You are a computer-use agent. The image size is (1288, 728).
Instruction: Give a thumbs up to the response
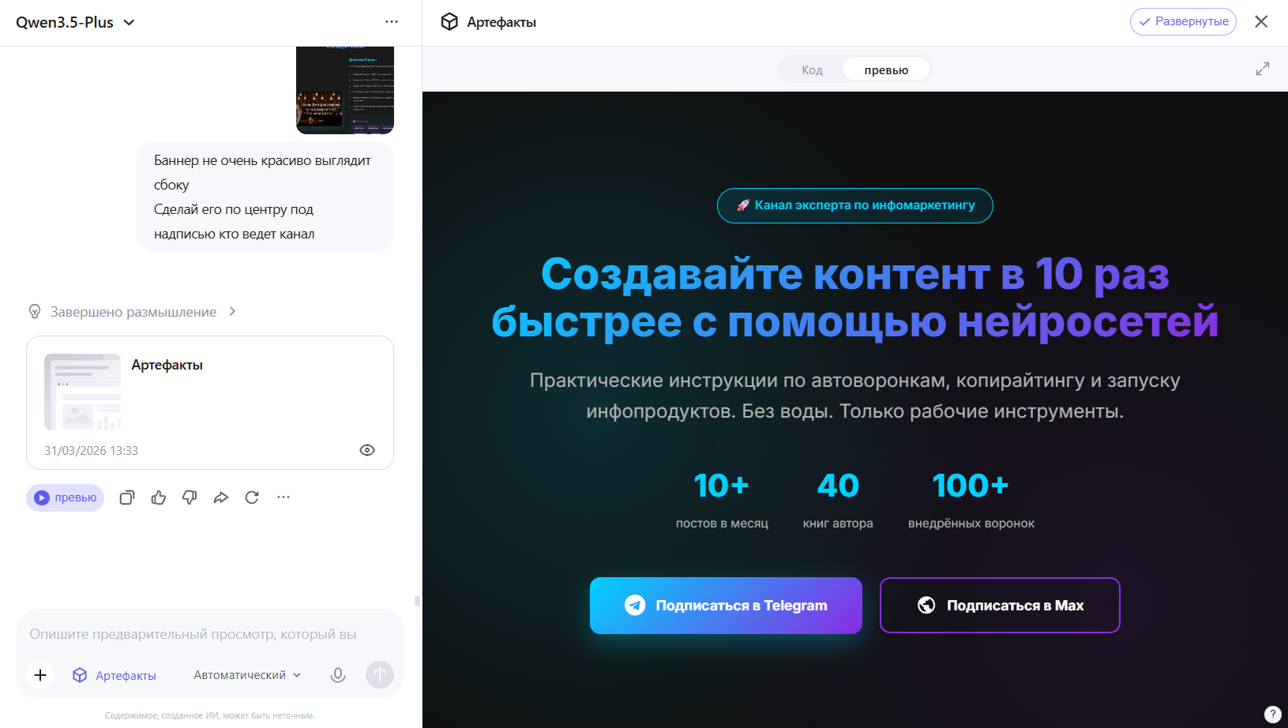click(158, 497)
